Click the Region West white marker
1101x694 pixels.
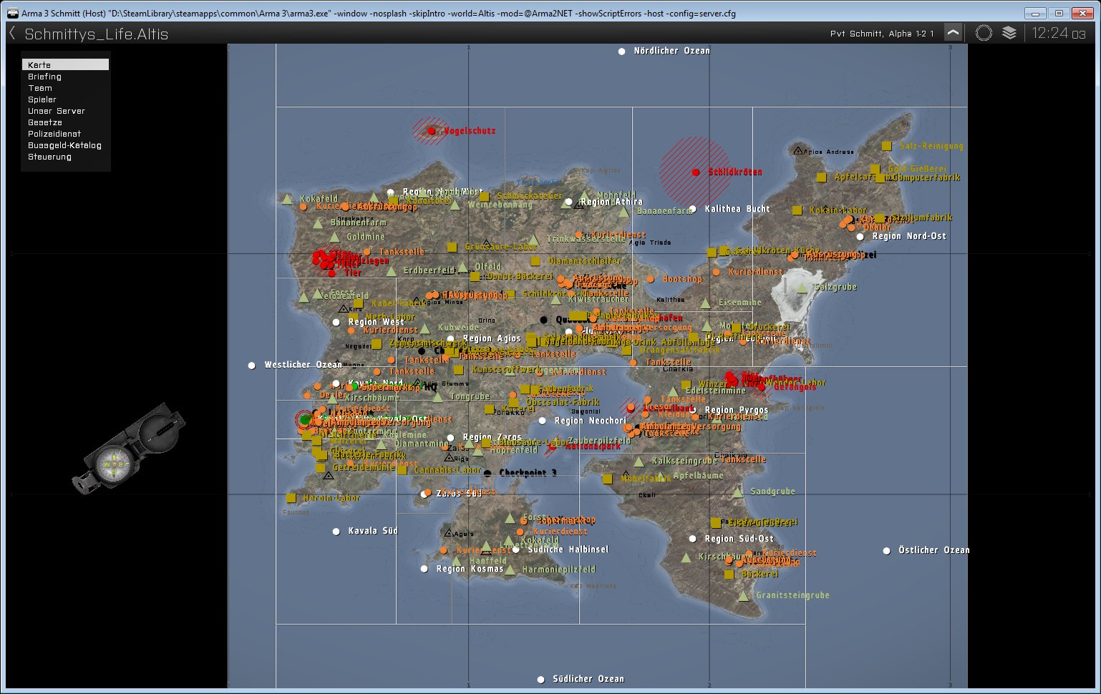(x=336, y=323)
